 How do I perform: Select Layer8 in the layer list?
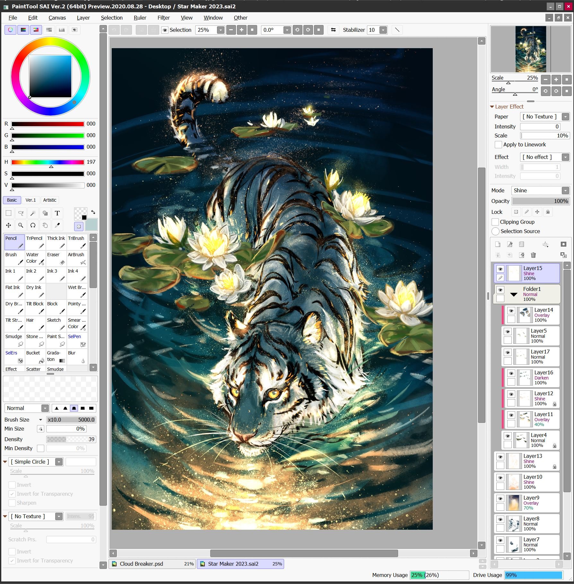527,524
